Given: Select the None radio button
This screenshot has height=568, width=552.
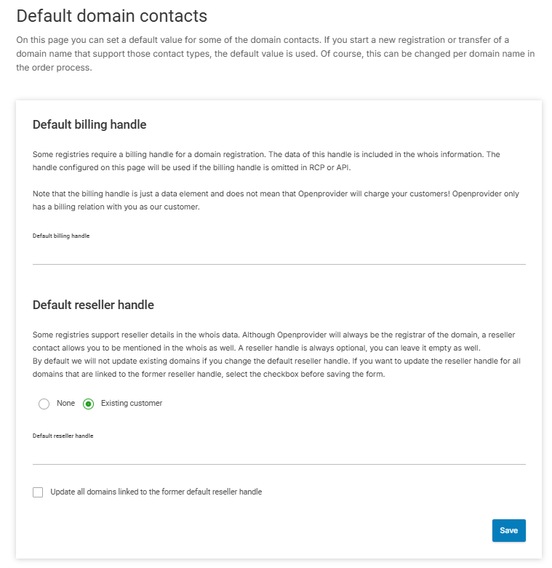Looking at the screenshot, I should coord(44,404).
